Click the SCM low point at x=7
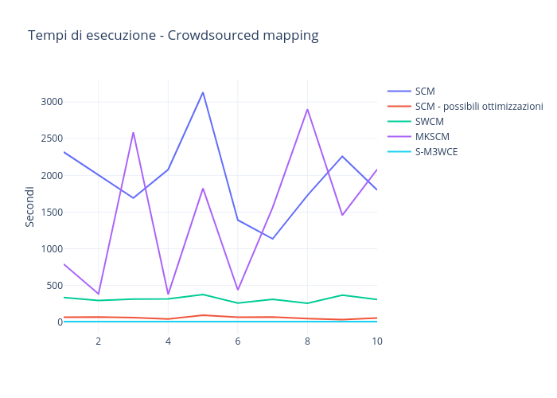557x398 pixels. [x=272, y=239]
